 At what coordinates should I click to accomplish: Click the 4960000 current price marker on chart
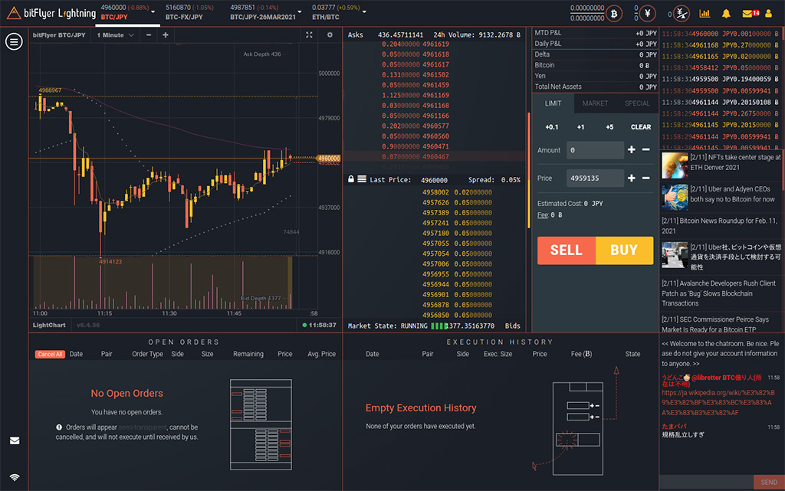click(x=329, y=158)
